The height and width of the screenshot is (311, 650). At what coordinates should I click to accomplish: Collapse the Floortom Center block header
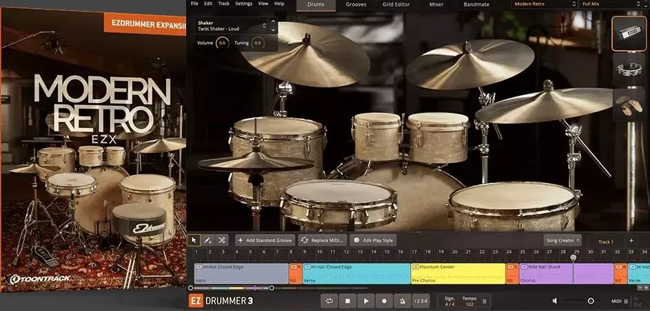416,267
